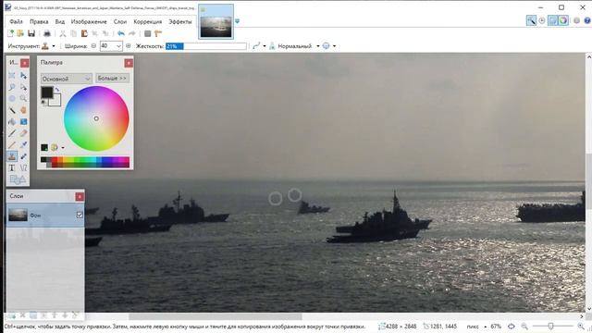592x333 pixels.
Task: Toggle the Layers window visibility button
Action: (x=552, y=20)
